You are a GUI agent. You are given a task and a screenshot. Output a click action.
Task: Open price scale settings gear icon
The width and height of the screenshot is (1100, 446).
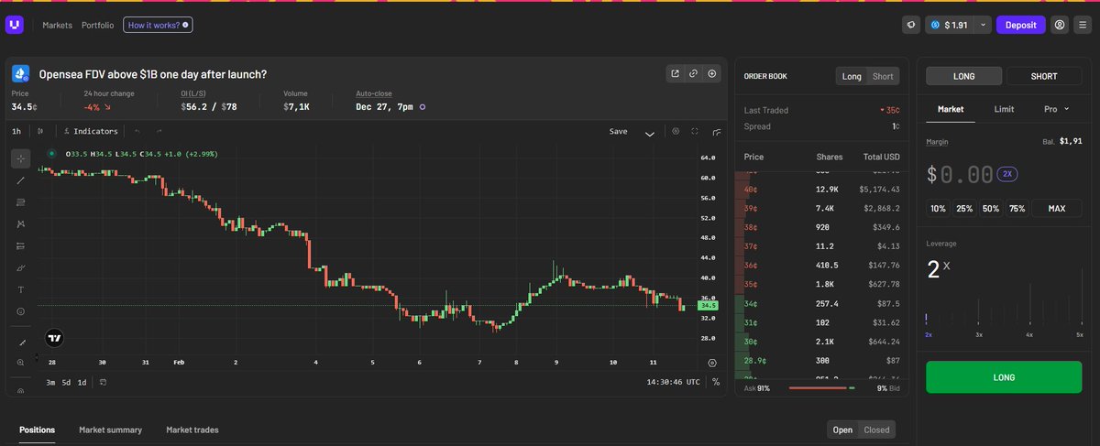tap(712, 363)
